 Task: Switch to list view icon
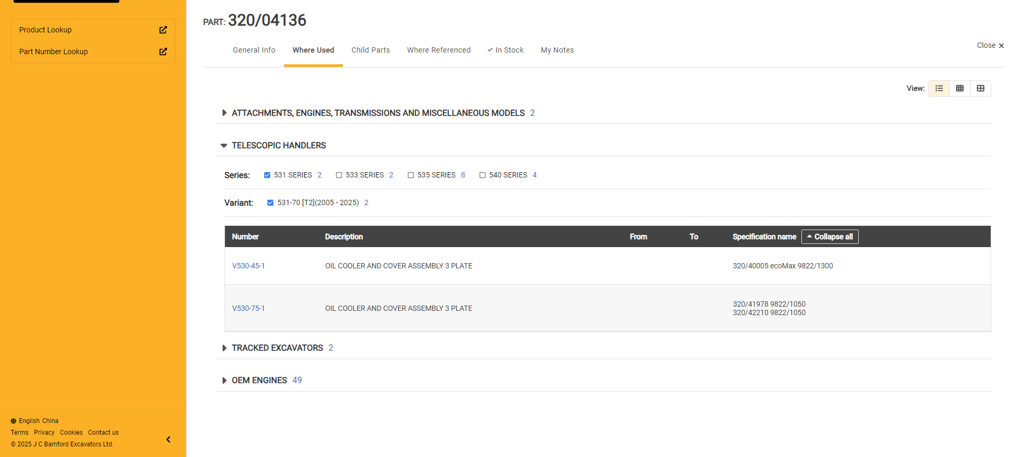[x=939, y=88]
